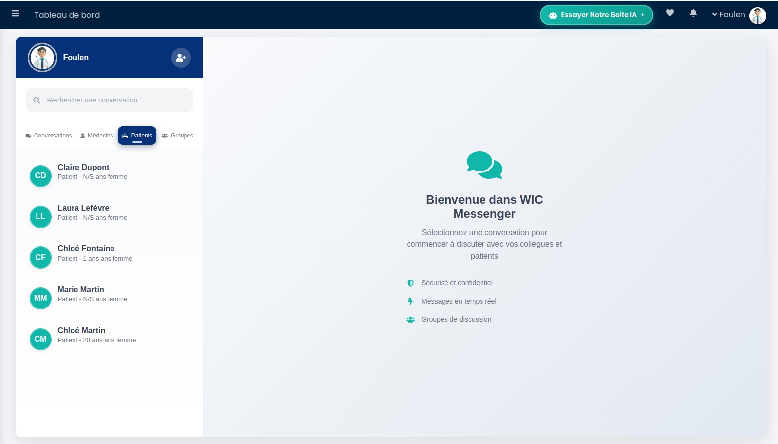Viewport: 778px width, 444px height.
Task: Click the shield Sécurisé icon
Action: pos(410,283)
